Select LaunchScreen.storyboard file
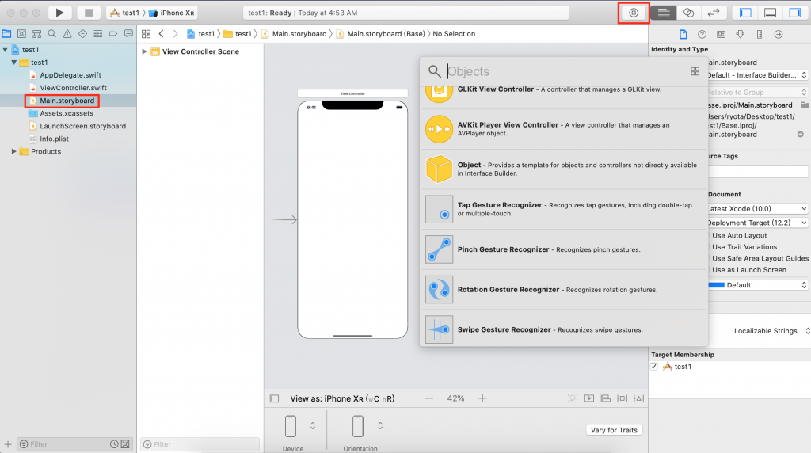The height and width of the screenshot is (453, 811). (x=82, y=126)
